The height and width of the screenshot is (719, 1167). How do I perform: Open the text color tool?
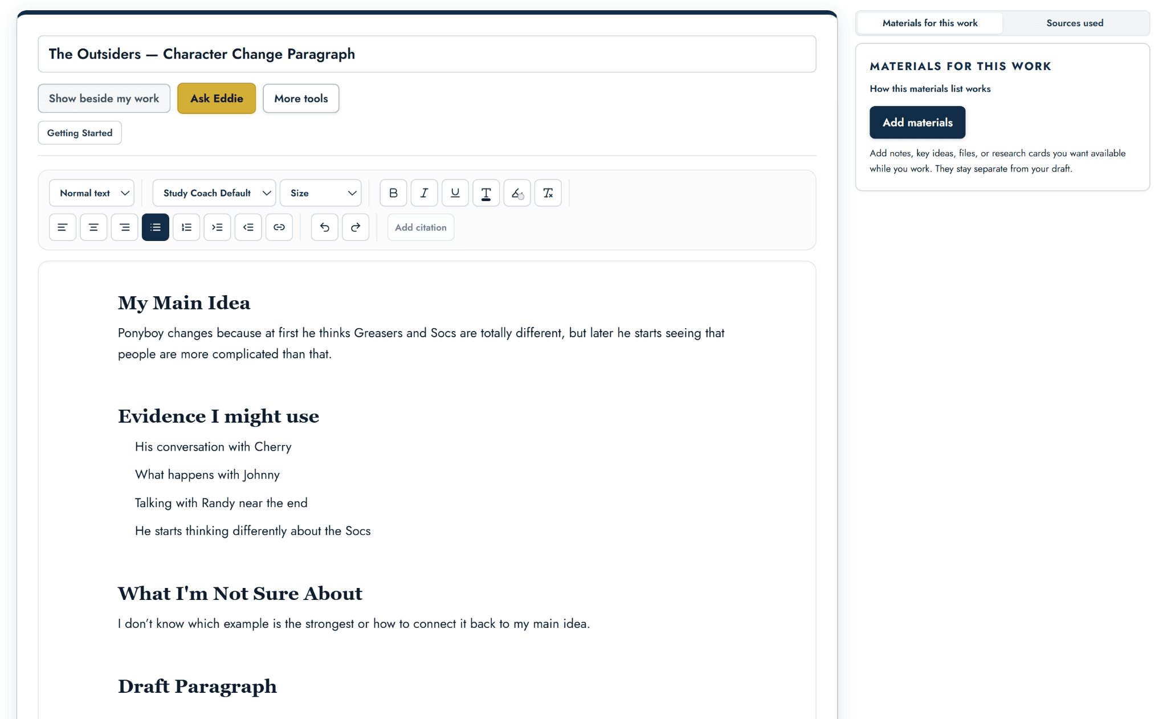point(486,193)
